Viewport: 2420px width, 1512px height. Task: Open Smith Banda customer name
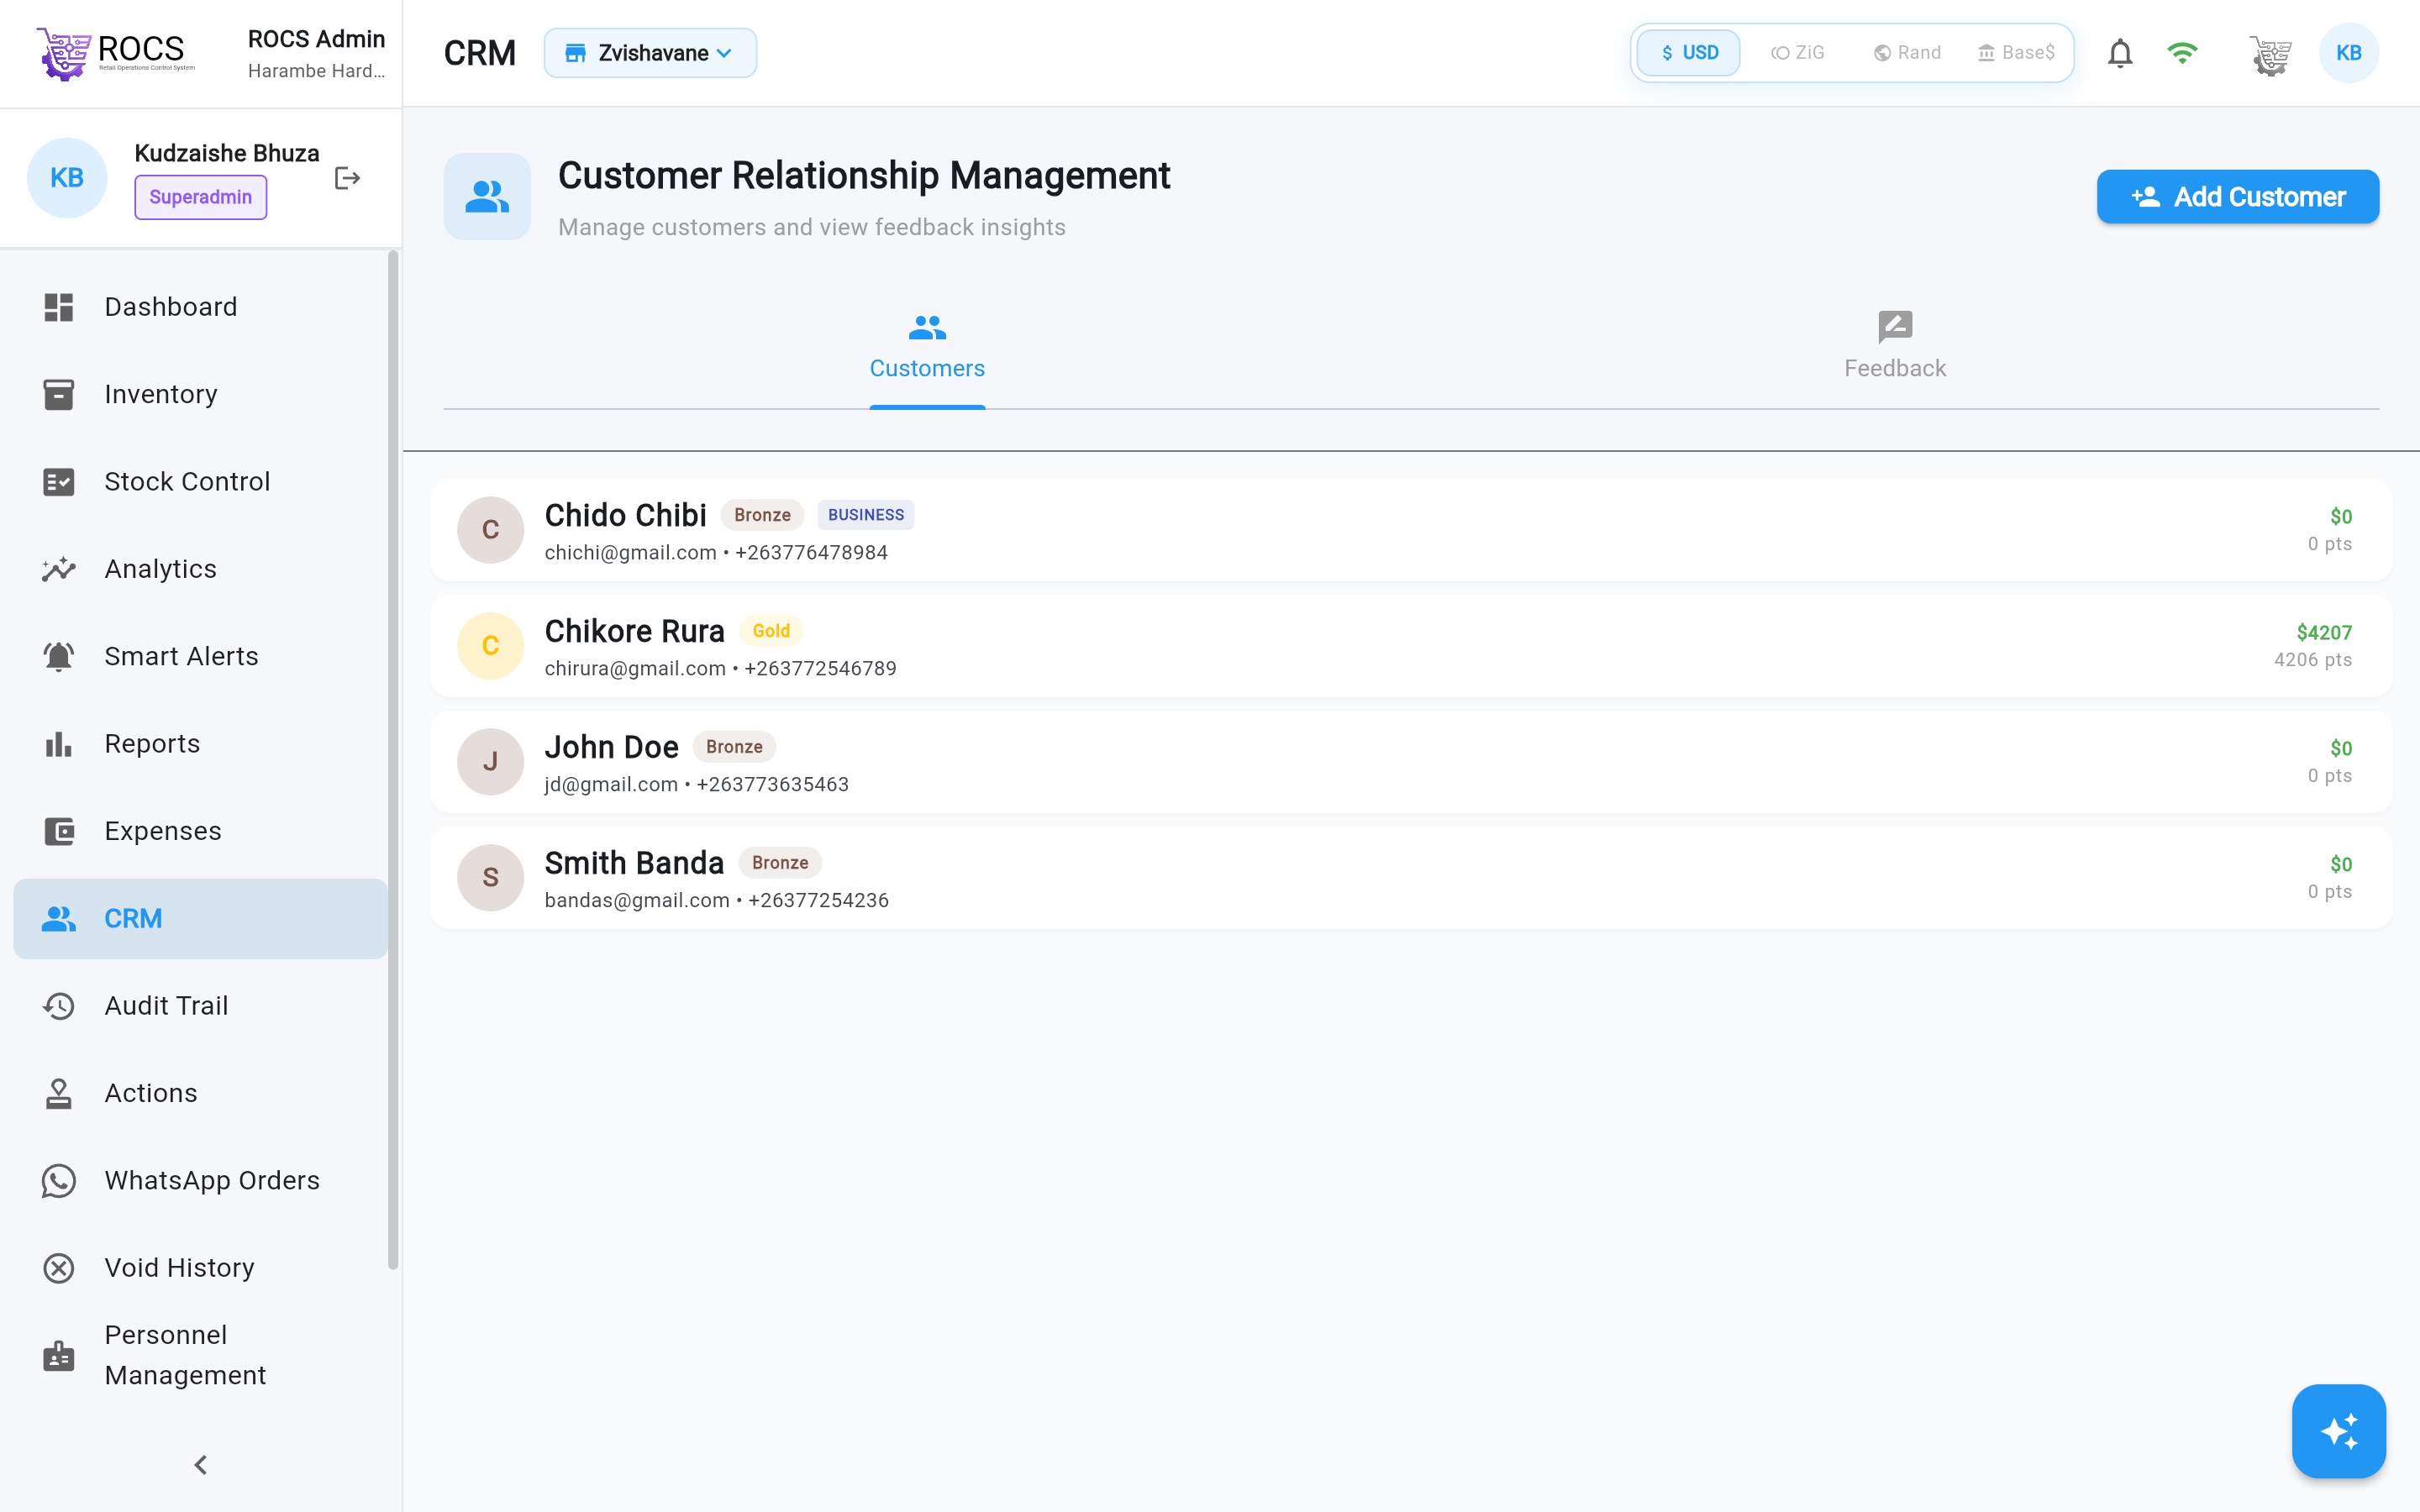tap(634, 863)
